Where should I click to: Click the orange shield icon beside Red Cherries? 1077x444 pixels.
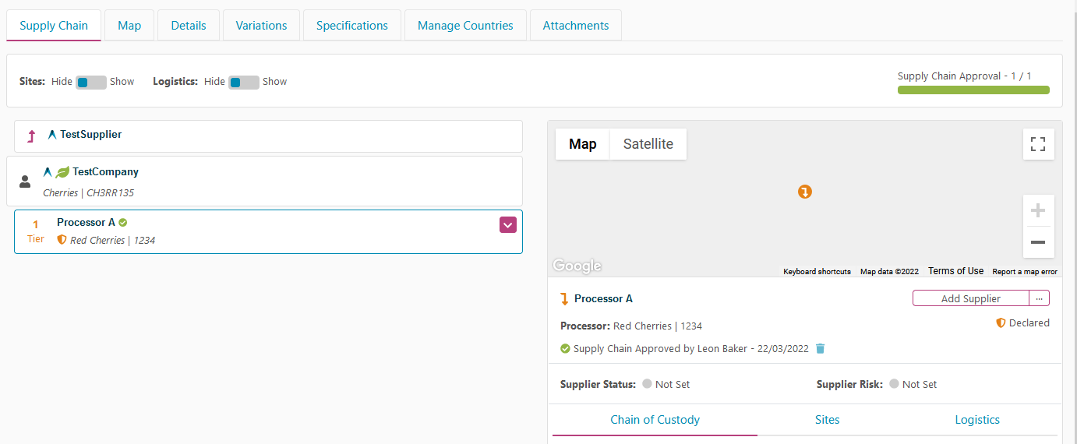coord(62,241)
